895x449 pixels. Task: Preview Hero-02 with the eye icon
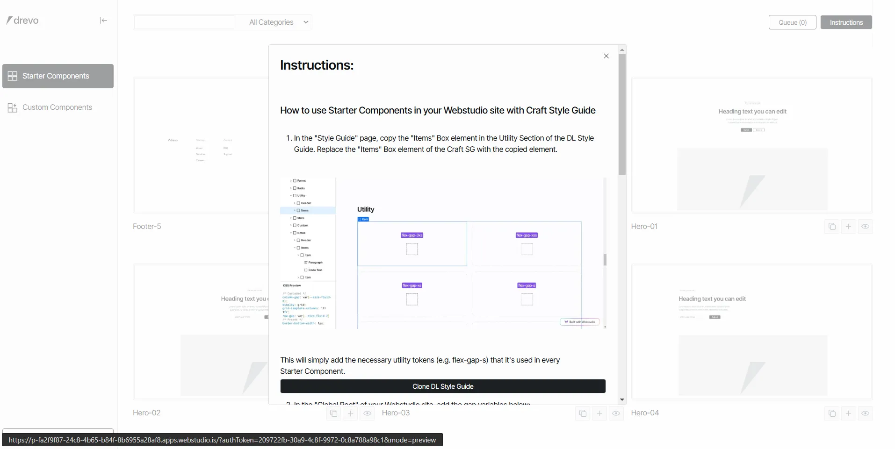click(367, 413)
